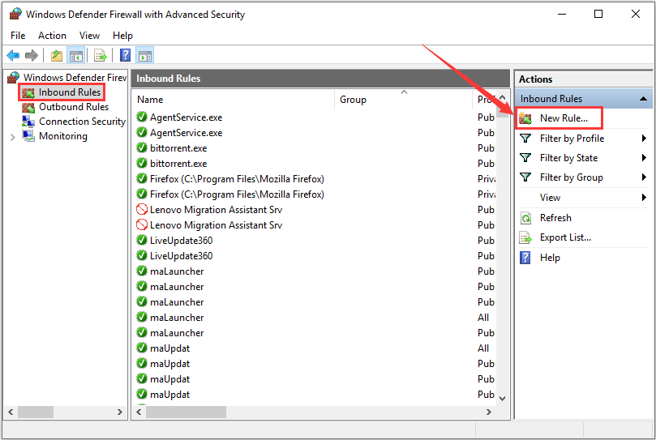Click the Back arrow toolbar icon

click(13, 55)
